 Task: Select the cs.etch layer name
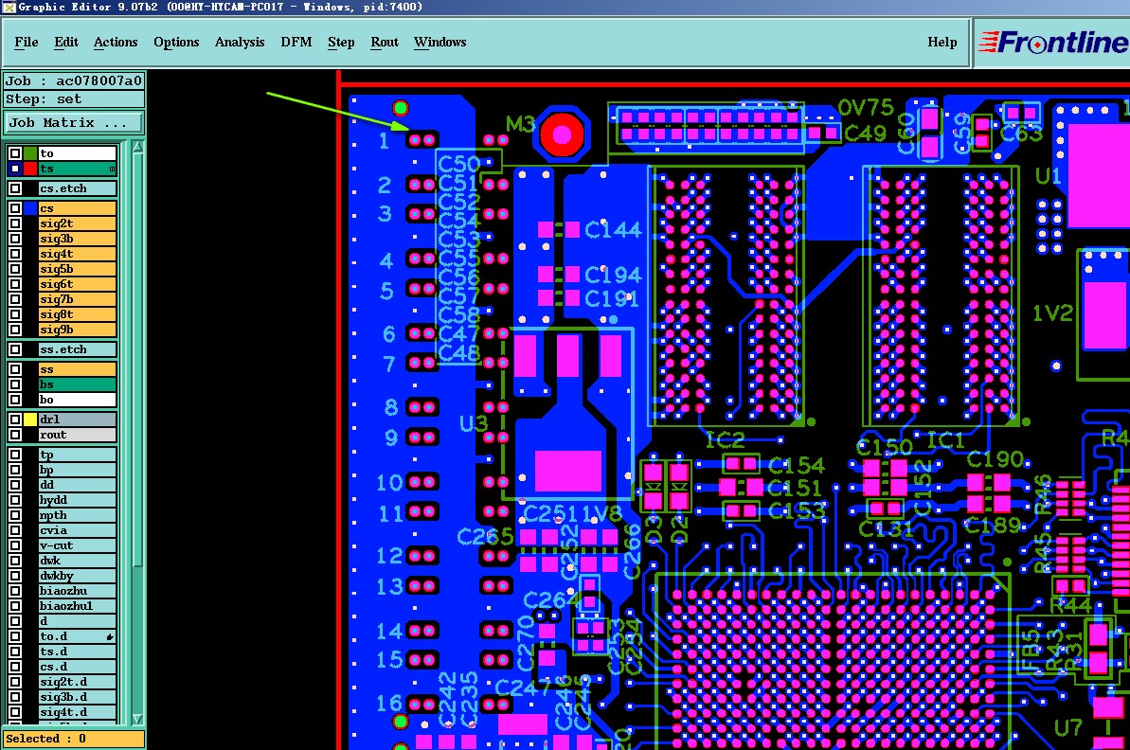pos(77,188)
